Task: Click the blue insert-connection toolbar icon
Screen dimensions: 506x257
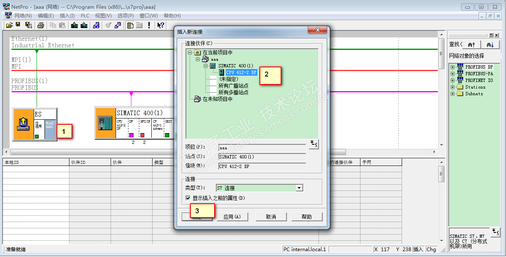Action: point(118,25)
